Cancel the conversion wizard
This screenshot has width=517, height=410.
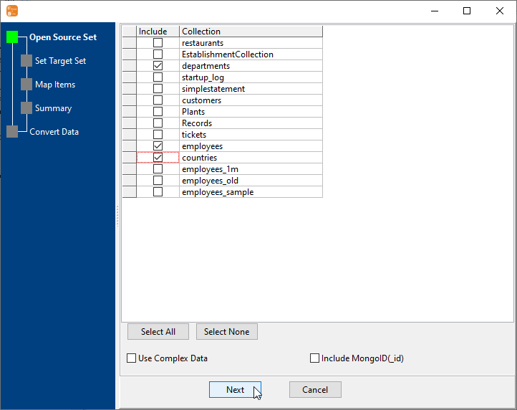(315, 390)
